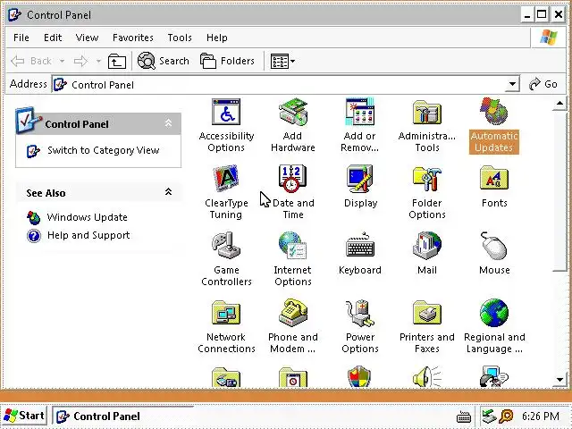Open the Favorites menu
Screen dimensions: 572x429
click(133, 38)
